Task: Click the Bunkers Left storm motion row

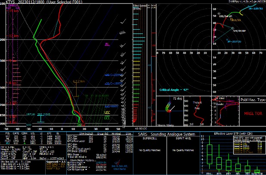Action: click(87, 165)
